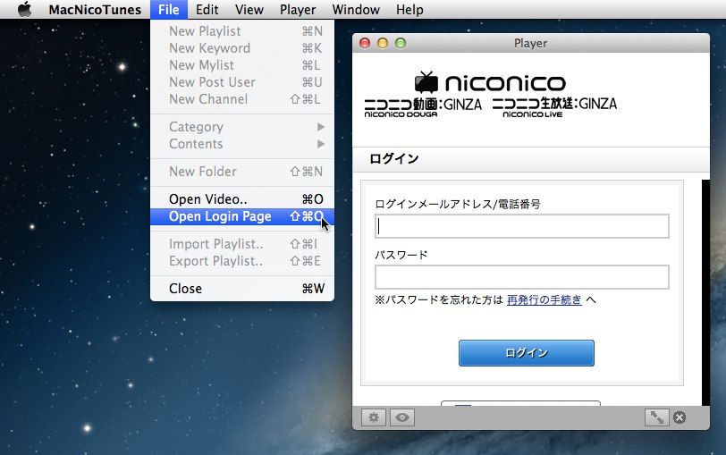Focus the パスワード input field
The height and width of the screenshot is (455, 726).
pyautogui.click(x=522, y=277)
